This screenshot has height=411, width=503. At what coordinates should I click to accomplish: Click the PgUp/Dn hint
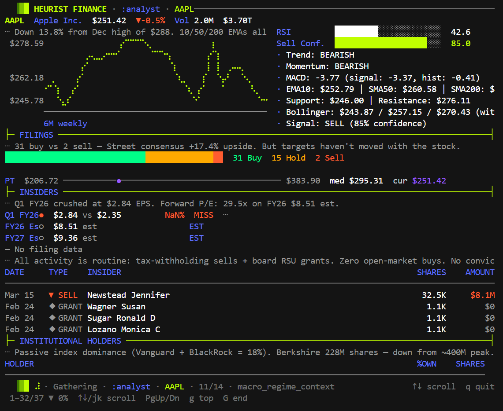coord(162,398)
